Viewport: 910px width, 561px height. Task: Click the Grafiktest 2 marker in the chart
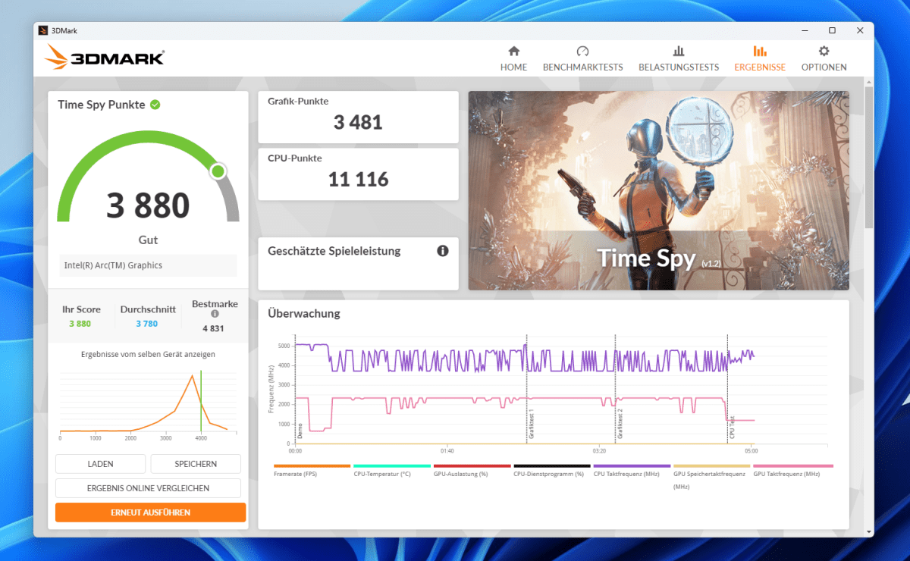coord(620,424)
